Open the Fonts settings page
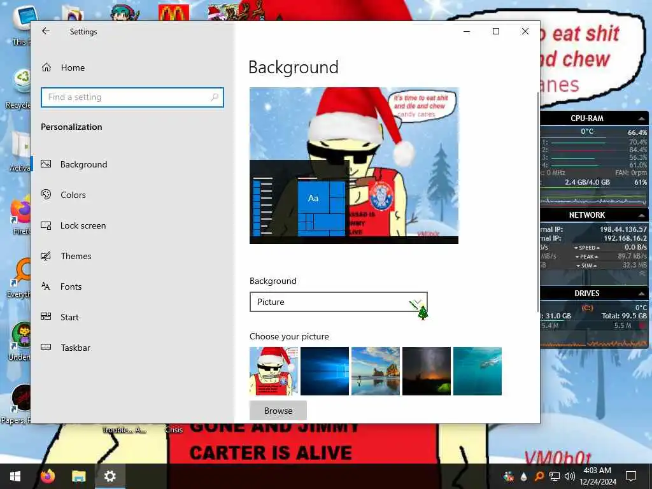Screen dimensions: 652x489 click(x=71, y=287)
